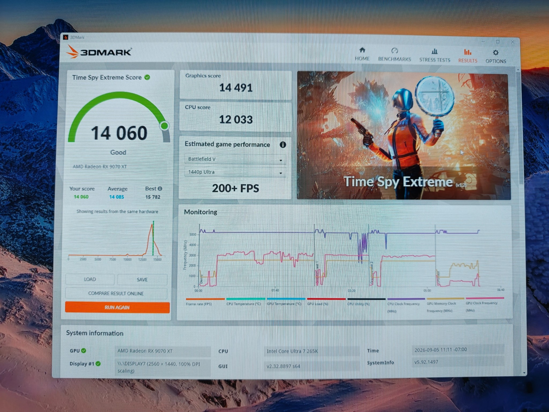
Task: Click the Average score value 14 085
Action: 117,197
